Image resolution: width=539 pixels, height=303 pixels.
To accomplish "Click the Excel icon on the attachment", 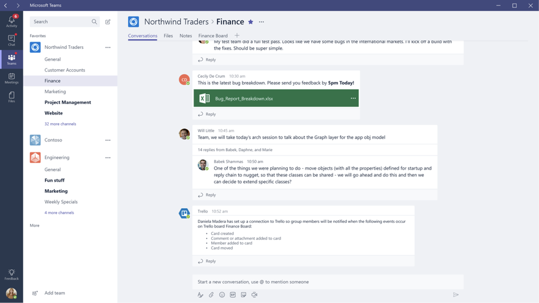I will (205, 99).
